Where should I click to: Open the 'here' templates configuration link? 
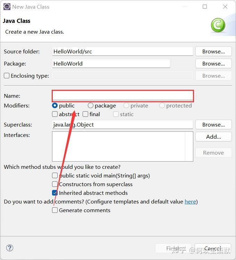point(190,202)
